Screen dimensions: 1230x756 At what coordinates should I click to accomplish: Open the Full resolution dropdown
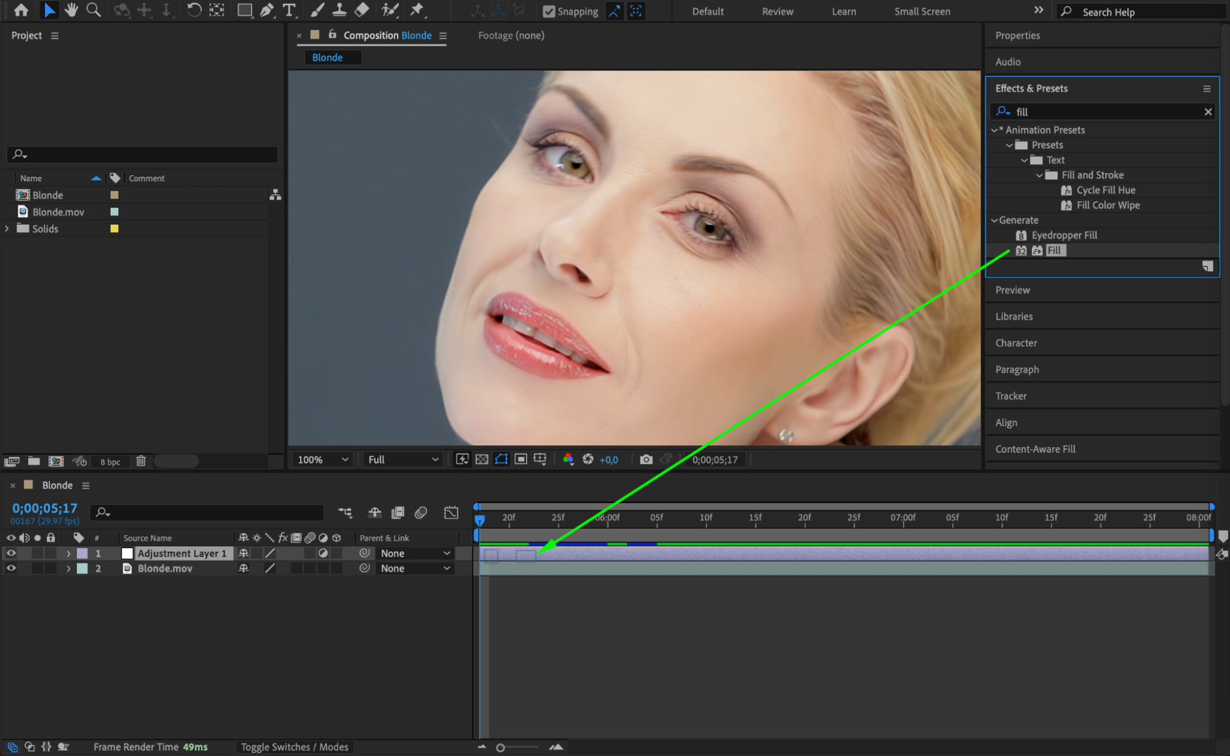(403, 460)
